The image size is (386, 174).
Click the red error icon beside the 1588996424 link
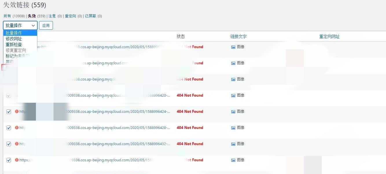(17, 111)
